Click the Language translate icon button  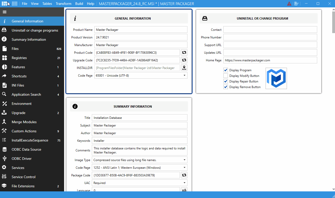click(184, 190)
